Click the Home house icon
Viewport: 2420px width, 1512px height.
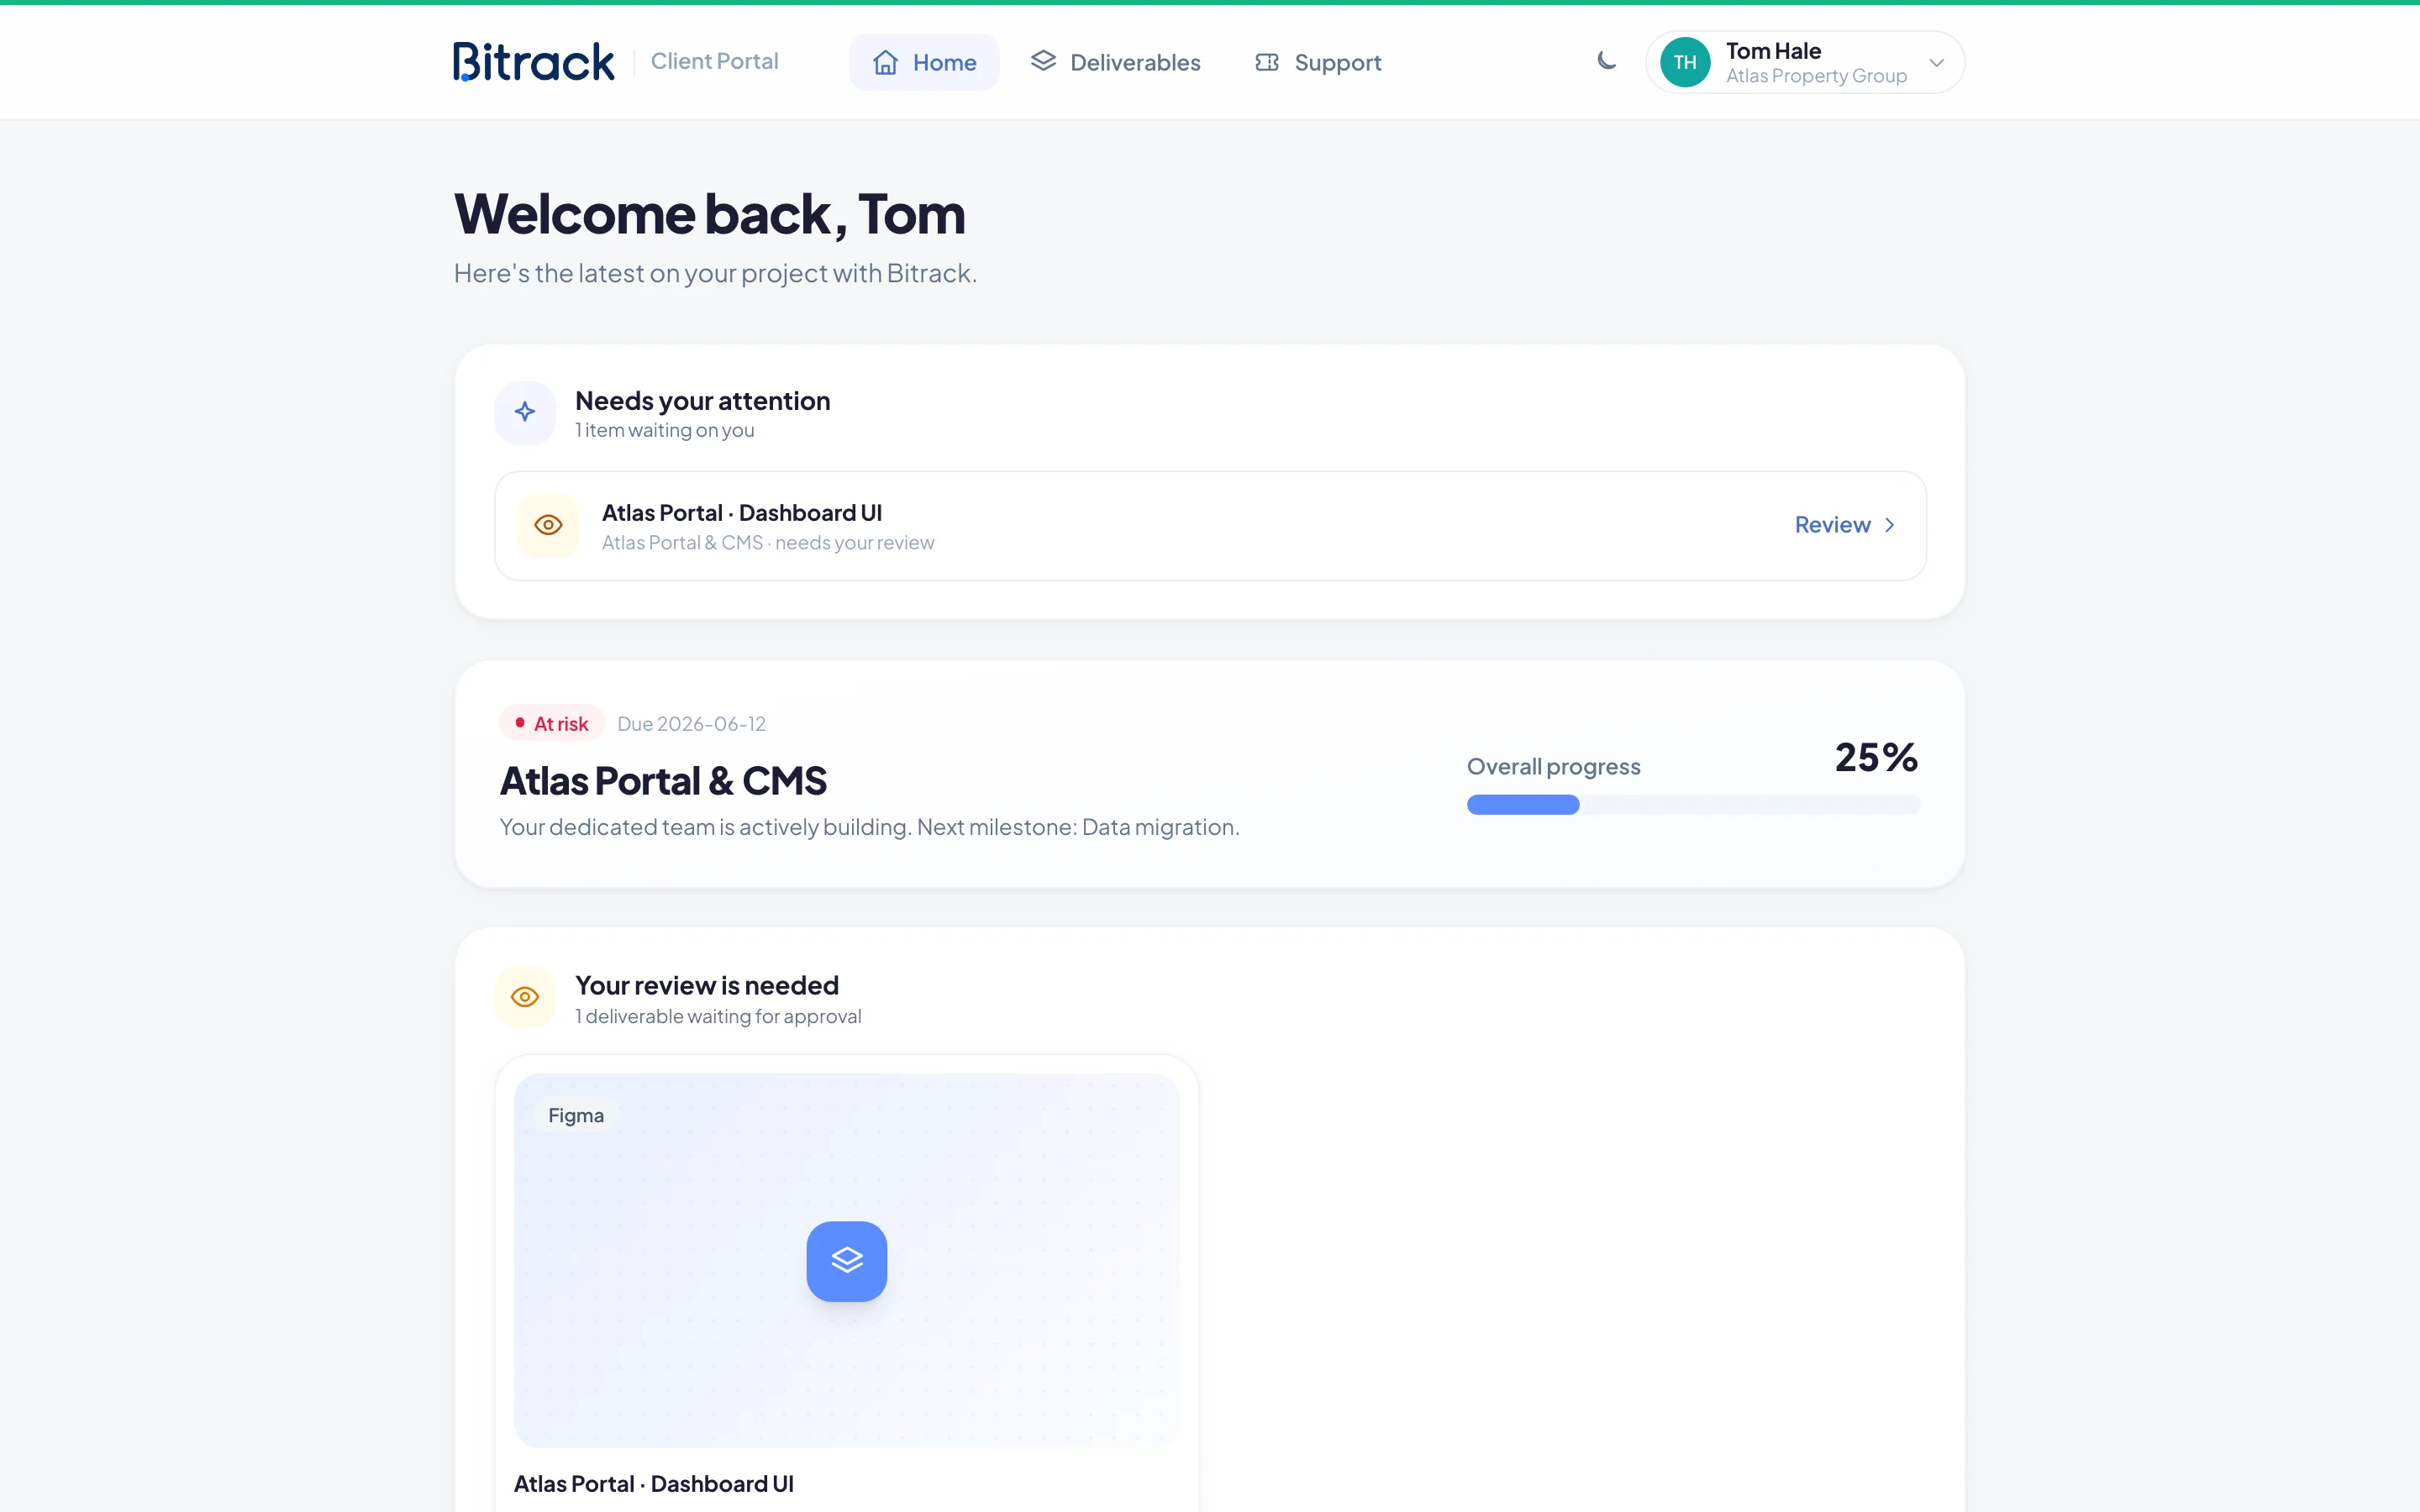point(885,62)
